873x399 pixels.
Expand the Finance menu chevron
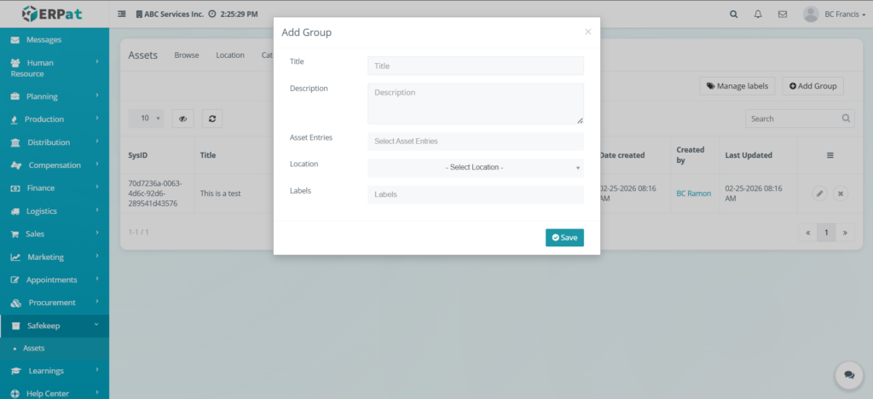click(97, 188)
